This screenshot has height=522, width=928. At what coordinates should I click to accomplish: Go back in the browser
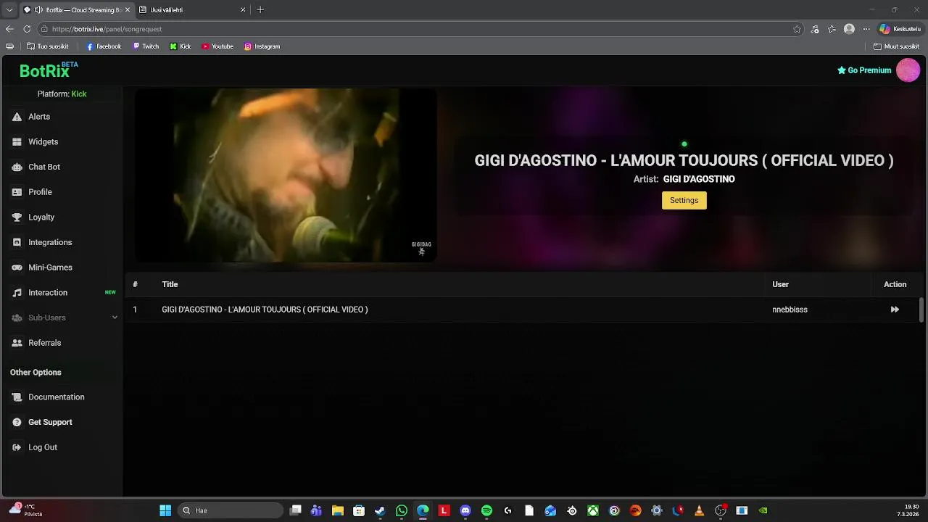(9, 29)
